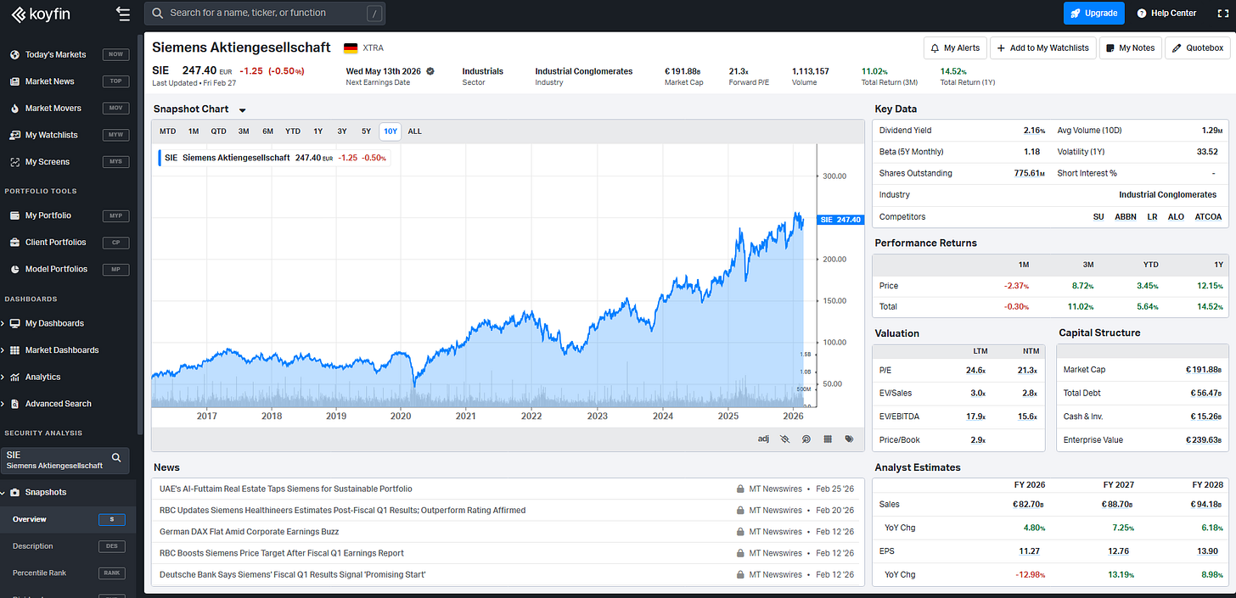
Task: Click the Snapshots camera icon
Action: point(14,492)
